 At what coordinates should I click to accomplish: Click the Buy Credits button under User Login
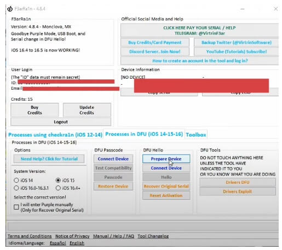point(34,110)
